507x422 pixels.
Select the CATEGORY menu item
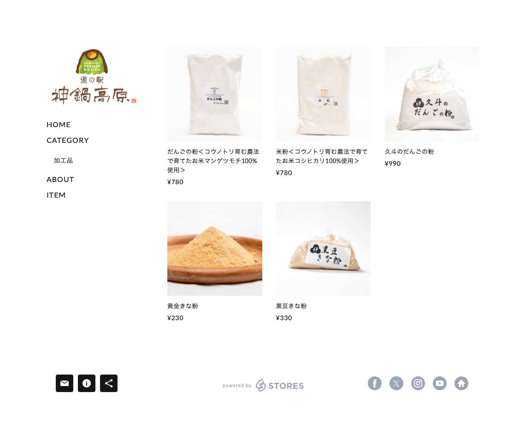tap(68, 140)
